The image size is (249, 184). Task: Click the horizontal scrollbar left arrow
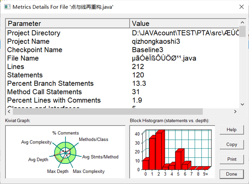(x=9, y=111)
